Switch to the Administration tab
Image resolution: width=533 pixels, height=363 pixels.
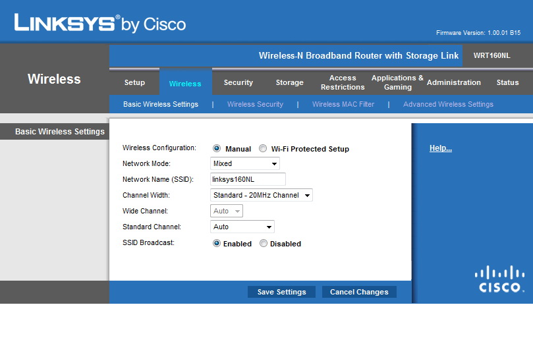(x=453, y=83)
